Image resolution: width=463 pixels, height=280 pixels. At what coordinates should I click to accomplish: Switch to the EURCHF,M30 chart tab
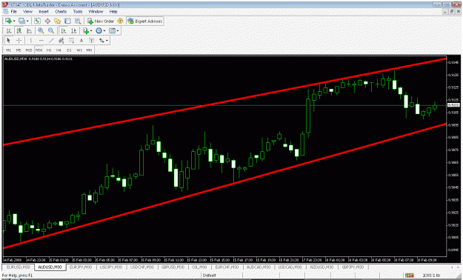[227, 267]
